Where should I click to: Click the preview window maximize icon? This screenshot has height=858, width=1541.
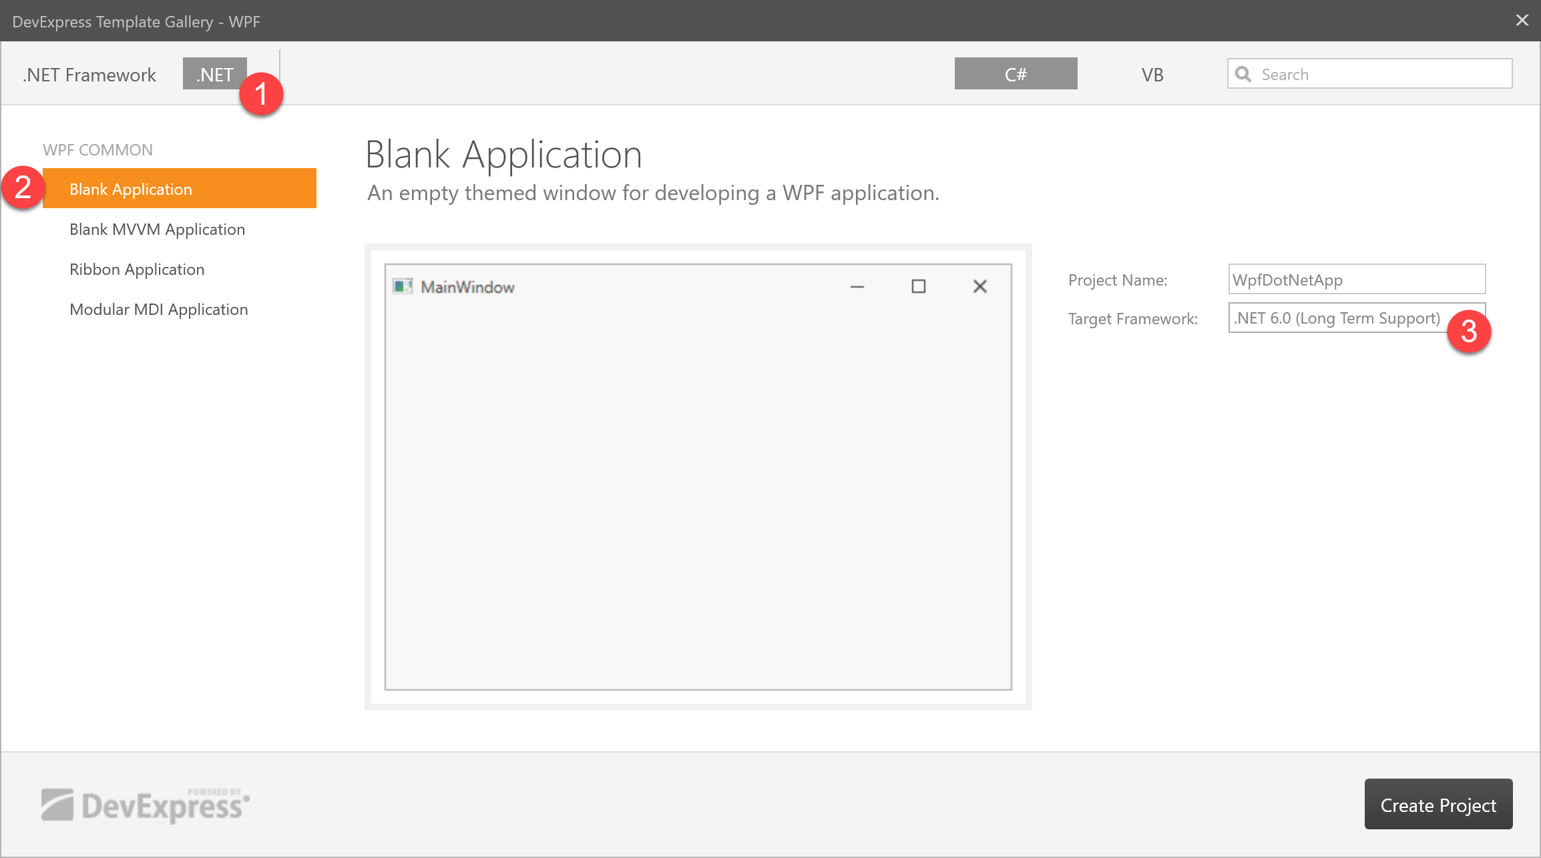click(919, 287)
